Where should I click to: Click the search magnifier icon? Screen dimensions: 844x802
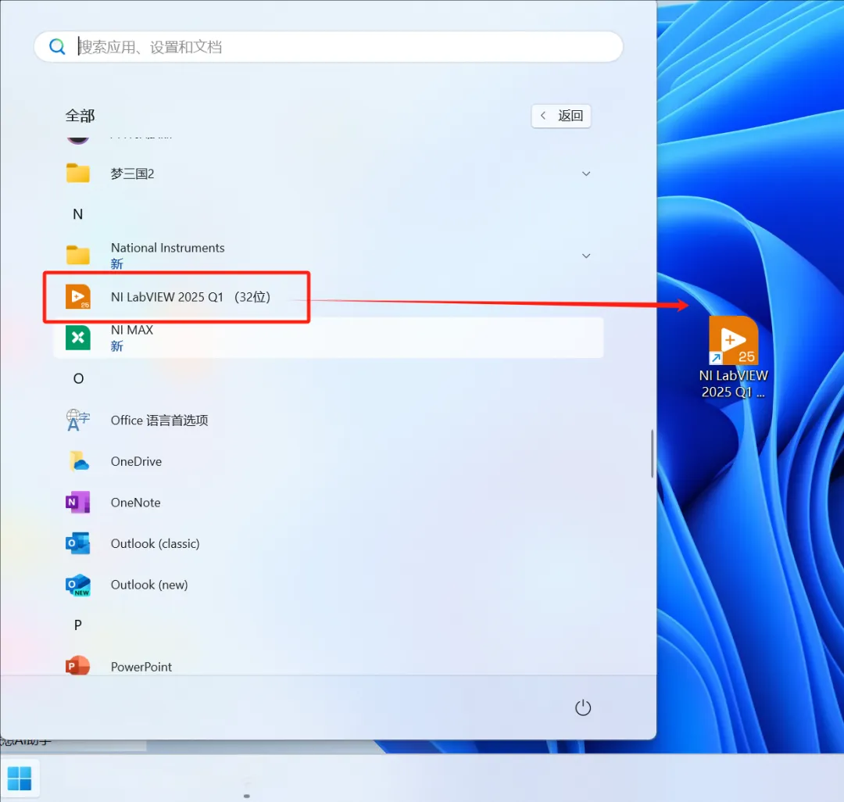(x=57, y=47)
